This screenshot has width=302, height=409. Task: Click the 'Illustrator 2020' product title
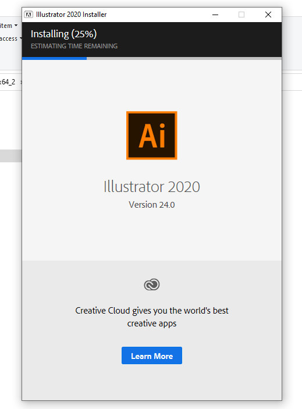coord(152,187)
